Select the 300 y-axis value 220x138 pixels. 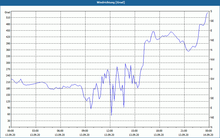8,63
